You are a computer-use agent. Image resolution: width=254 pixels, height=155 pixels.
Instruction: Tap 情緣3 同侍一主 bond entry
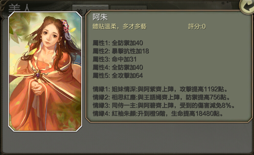(164, 106)
